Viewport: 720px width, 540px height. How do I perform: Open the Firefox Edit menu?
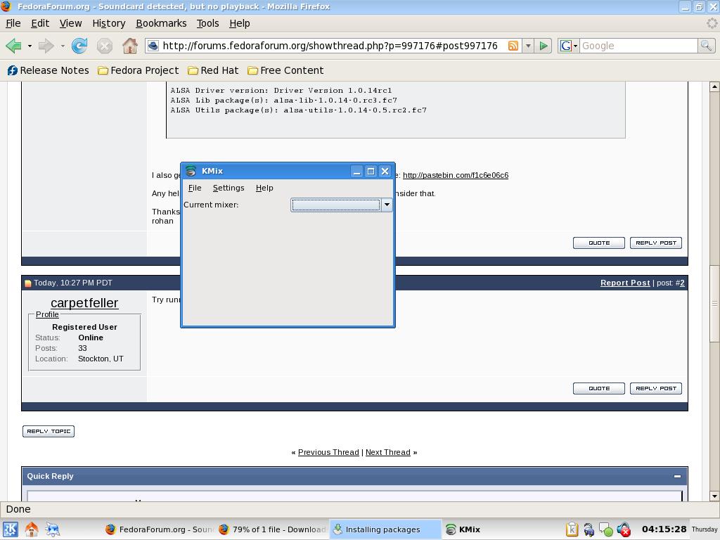click(40, 23)
